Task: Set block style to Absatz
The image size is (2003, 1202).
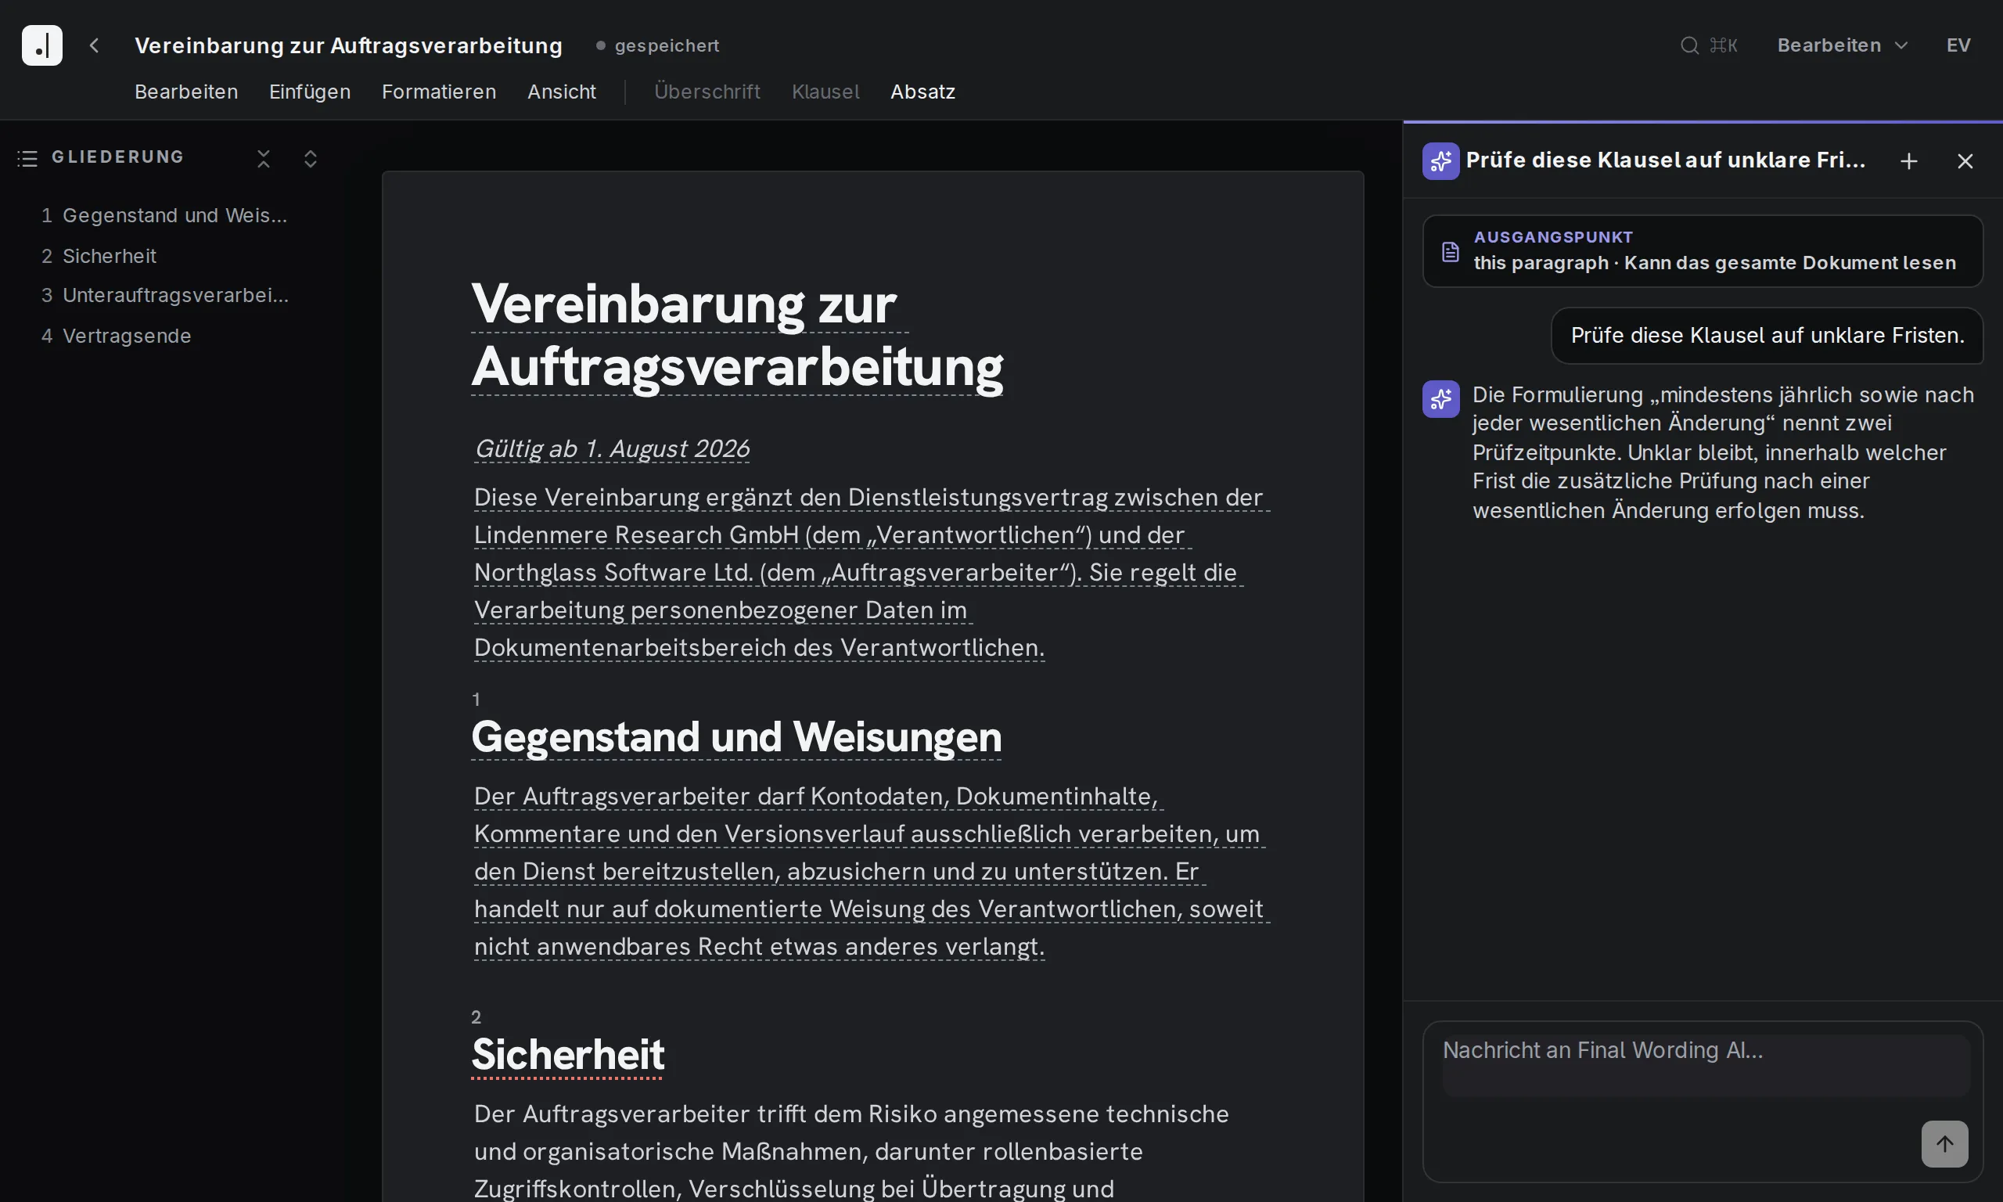Action: pyautogui.click(x=923, y=92)
